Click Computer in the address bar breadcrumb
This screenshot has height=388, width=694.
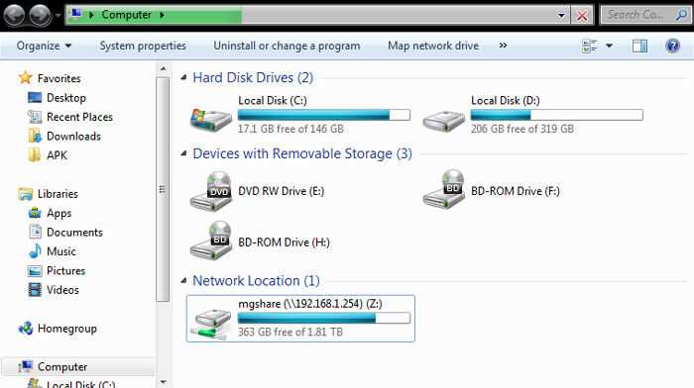127,15
